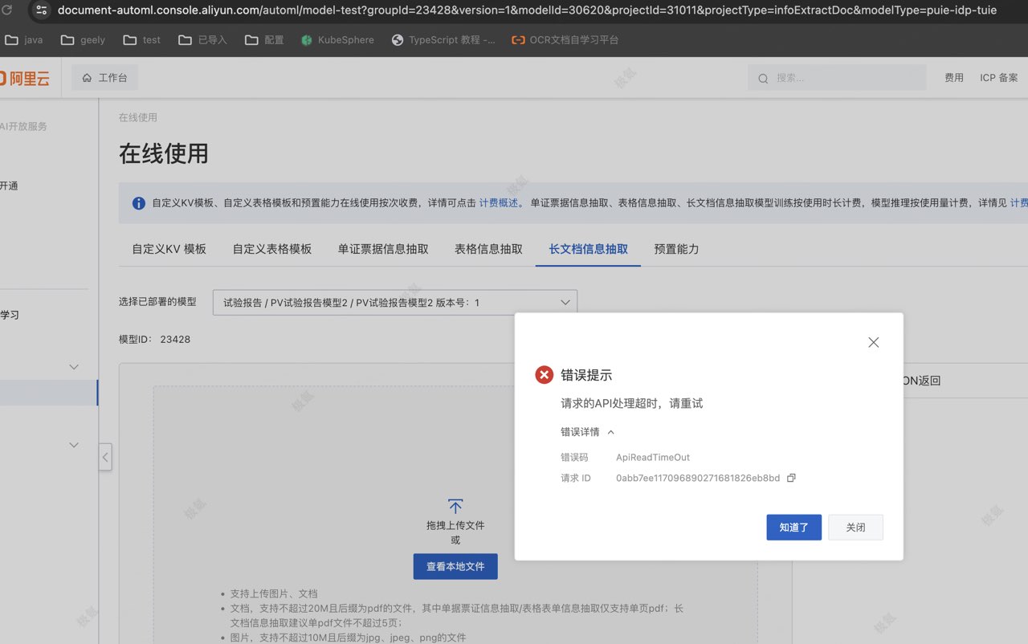The width and height of the screenshot is (1028, 644).
Task: Open the site info icon in address bar
Action: click(42, 10)
